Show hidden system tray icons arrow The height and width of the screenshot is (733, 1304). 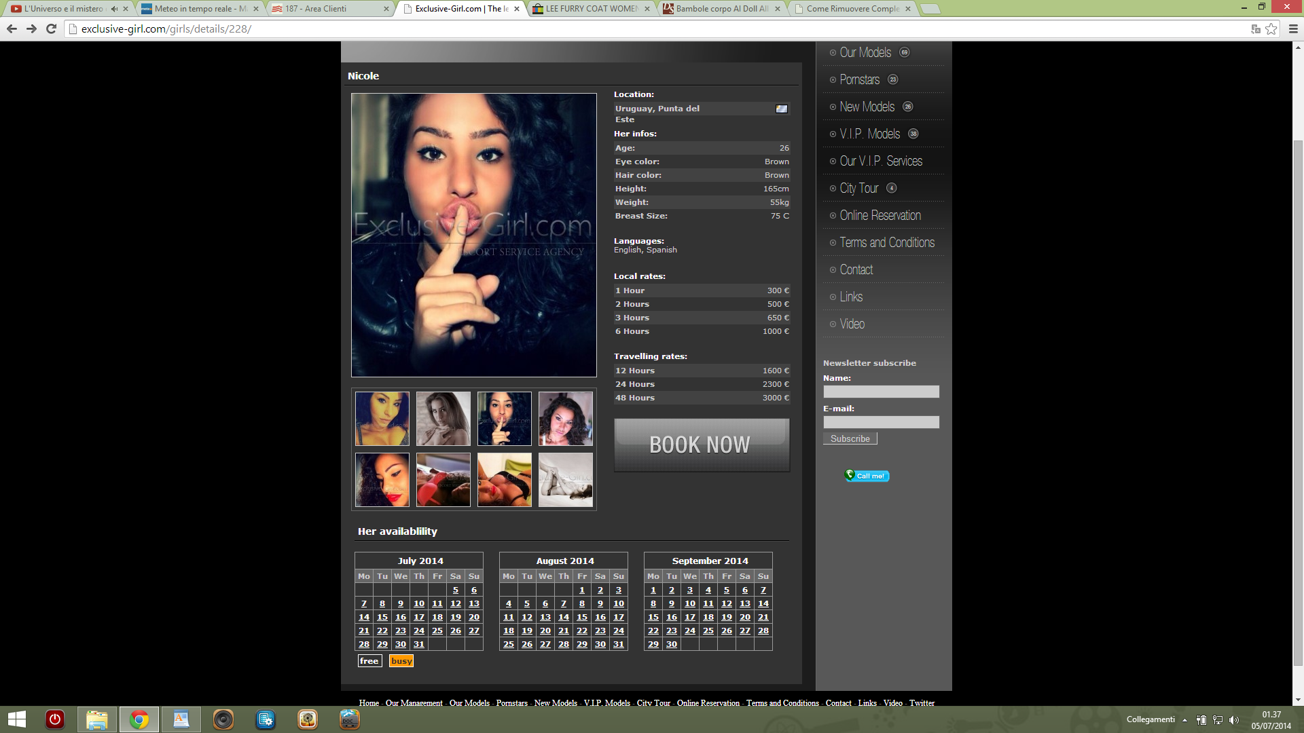point(1184,719)
